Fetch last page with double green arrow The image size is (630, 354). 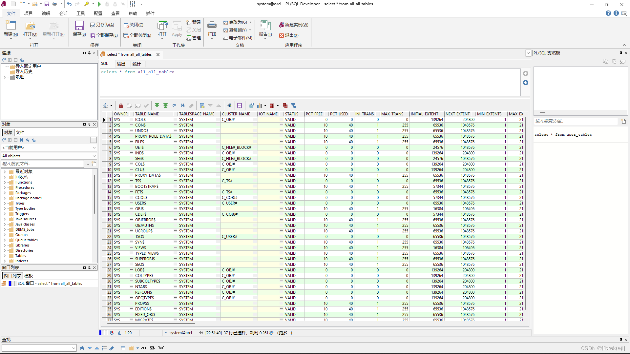(x=165, y=106)
